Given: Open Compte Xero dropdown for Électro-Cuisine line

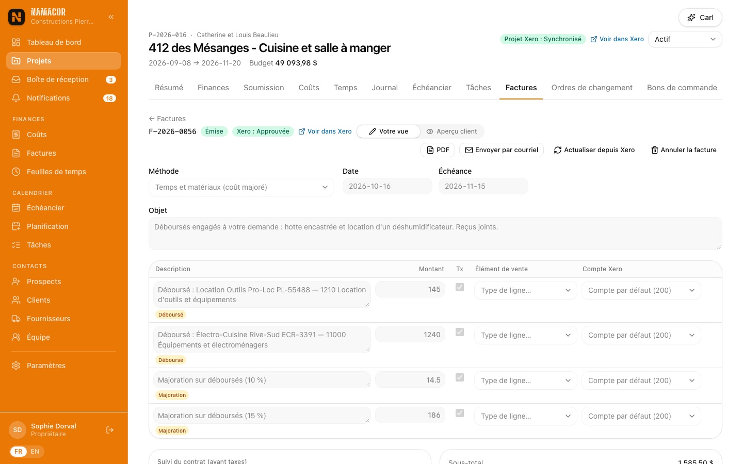Looking at the screenshot, I should click(x=641, y=335).
